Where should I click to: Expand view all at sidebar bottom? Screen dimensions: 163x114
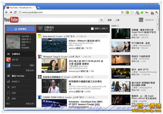[x=30, y=104]
